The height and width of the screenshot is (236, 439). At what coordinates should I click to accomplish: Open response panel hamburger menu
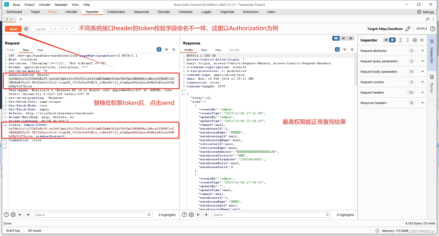pos(352,49)
